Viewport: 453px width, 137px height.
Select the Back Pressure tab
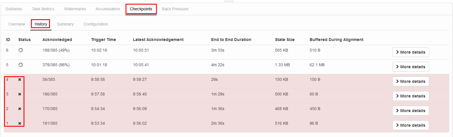click(x=175, y=9)
